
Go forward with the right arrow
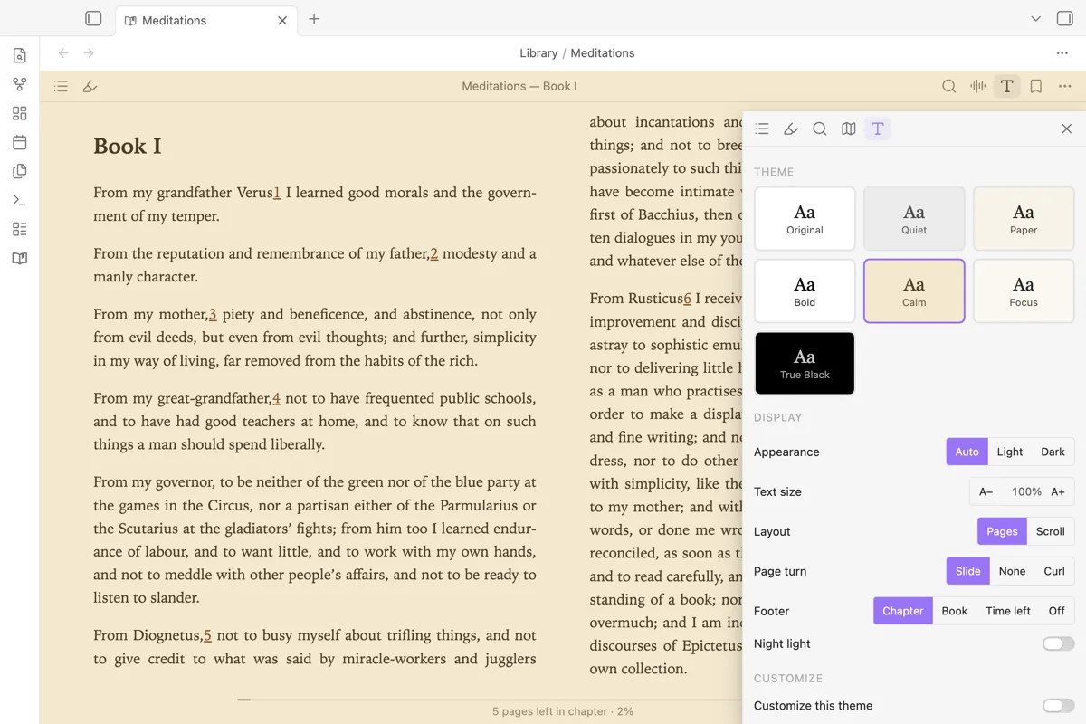(x=89, y=53)
